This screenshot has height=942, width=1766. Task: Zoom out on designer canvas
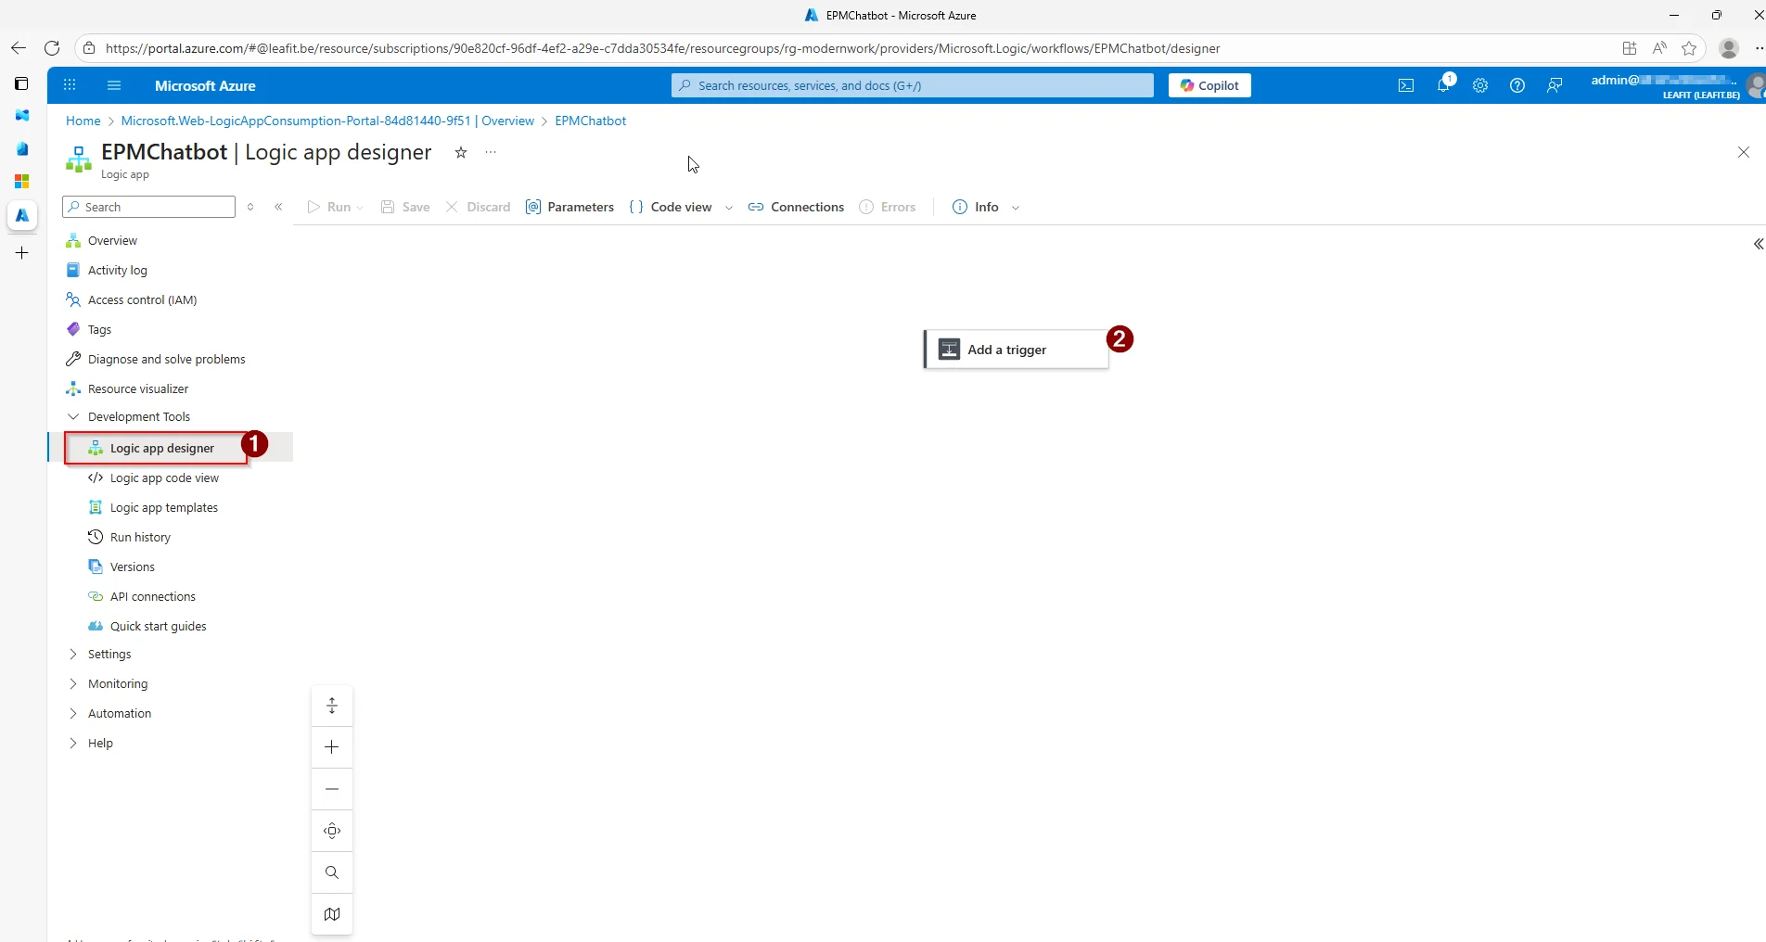[332, 789]
